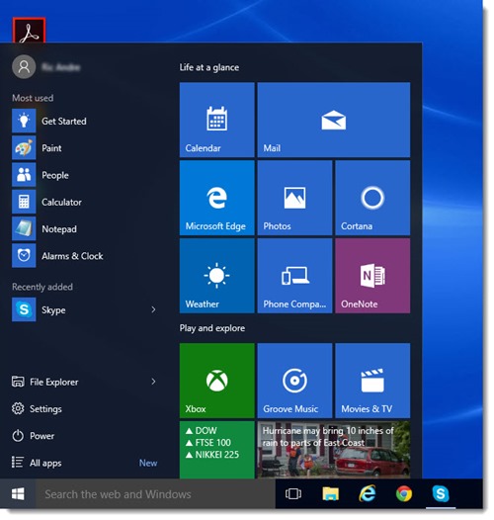Open Notepad from the list
This screenshot has width=494, height=520.
tap(85, 228)
